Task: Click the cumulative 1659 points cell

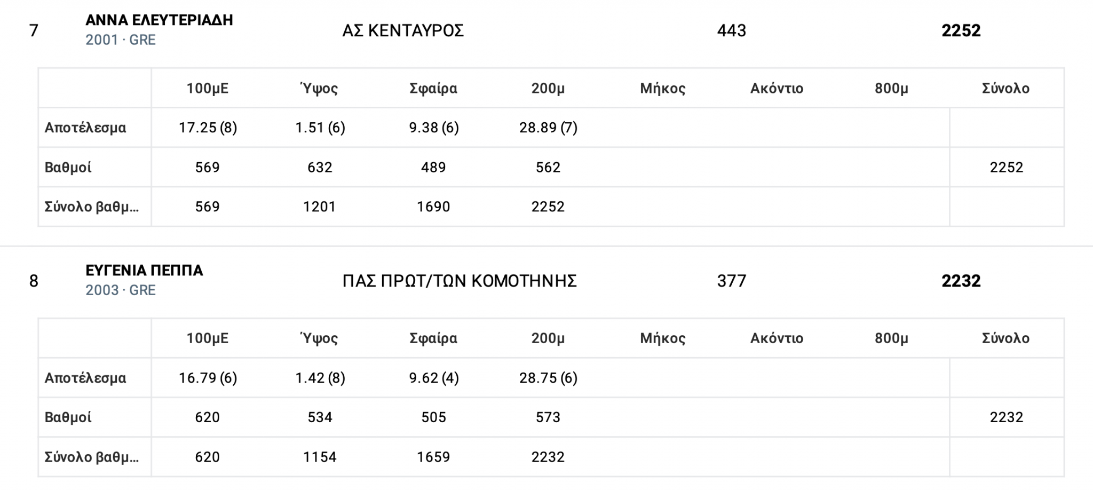Action: pos(433,457)
